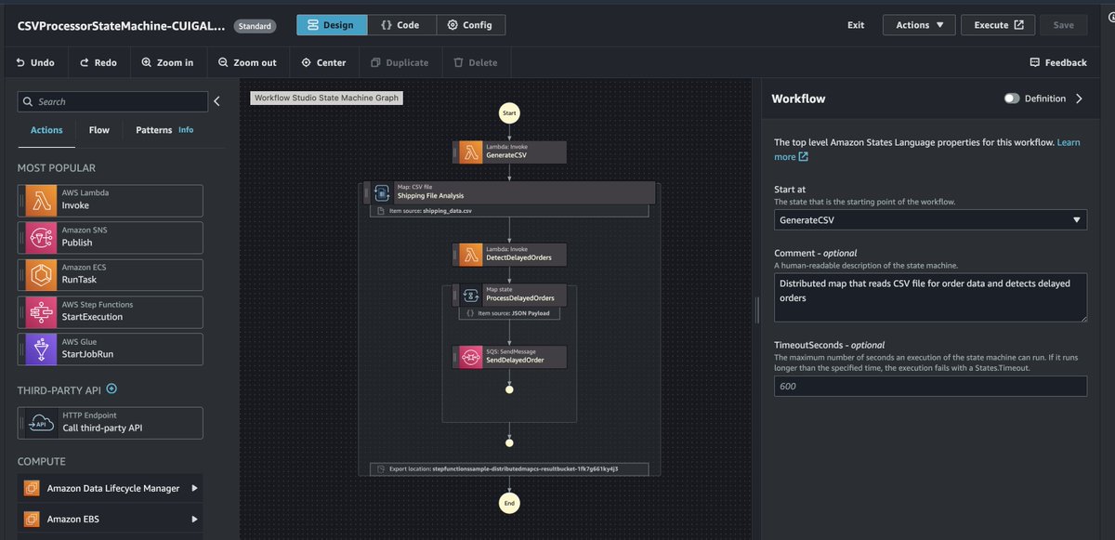1115x540 pixels.
Task: Open the Feedback form
Action: [1058, 63]
